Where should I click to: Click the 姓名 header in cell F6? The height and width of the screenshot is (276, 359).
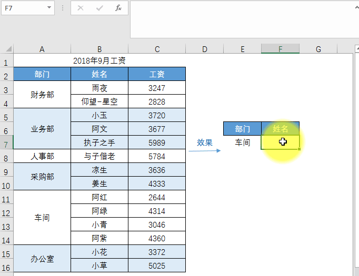[280, 129]
